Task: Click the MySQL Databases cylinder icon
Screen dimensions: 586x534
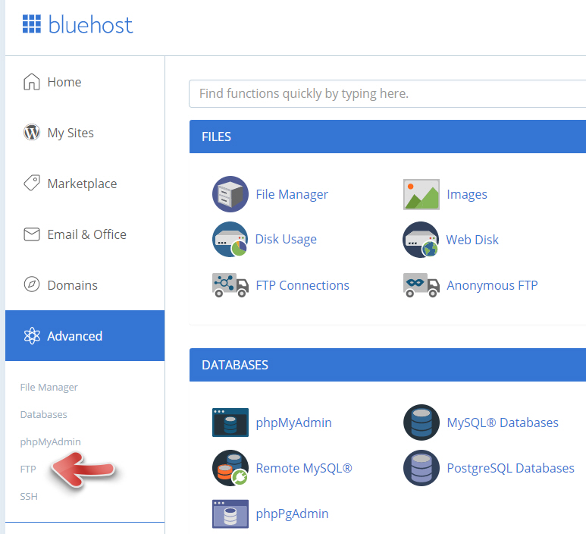Action: point(421,422)
